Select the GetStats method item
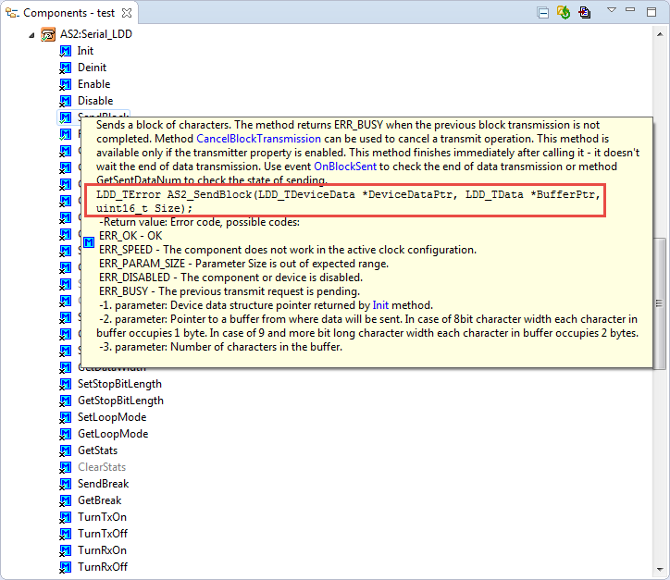 tap(97, 450)
